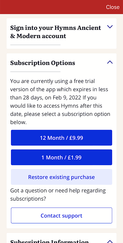123x243 pixels.
Task: Select the free trial expiry paragraph
Action: pos(60,102)
